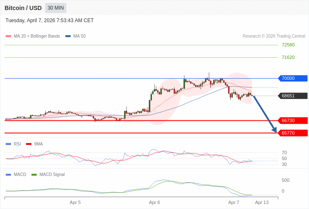309x209 pixels.
Task: Click the 71620 green level label
Action: (288, 57)
